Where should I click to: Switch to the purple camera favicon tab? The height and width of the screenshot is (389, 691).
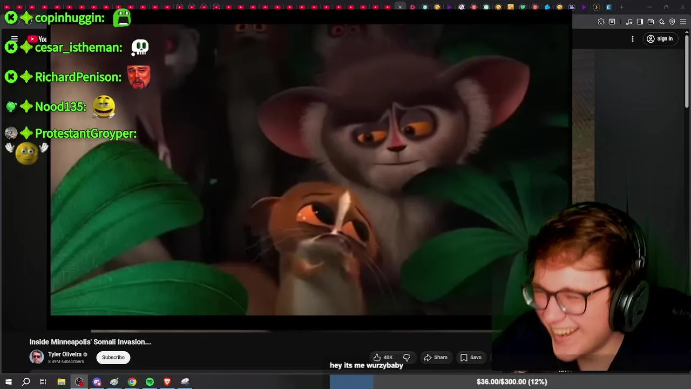click(x=572, y=7)
